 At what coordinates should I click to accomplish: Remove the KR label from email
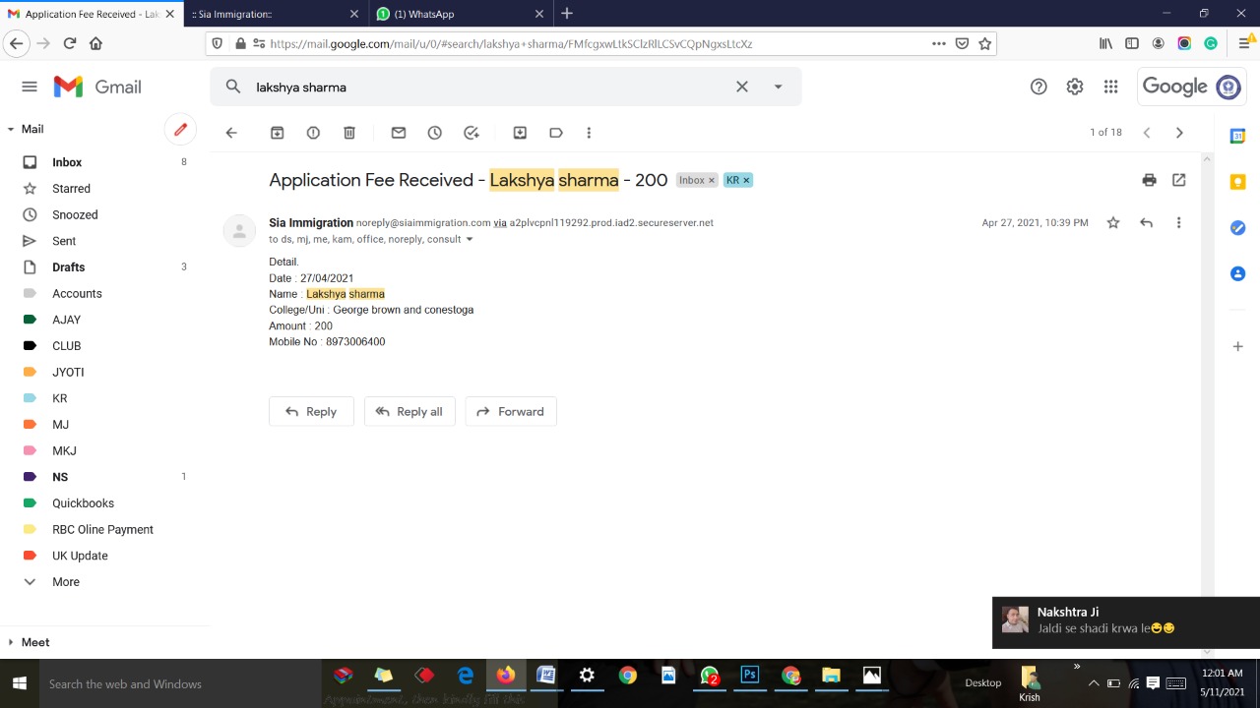[x=746, y=181]
